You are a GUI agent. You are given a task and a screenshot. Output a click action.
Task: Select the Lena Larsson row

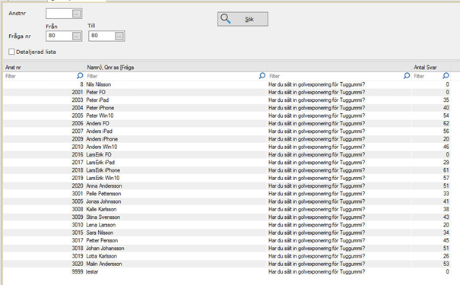227,225
